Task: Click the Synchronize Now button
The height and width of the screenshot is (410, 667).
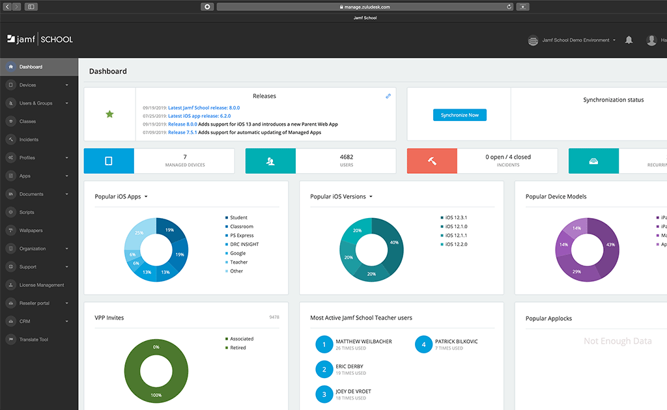Action: click(460, 115)
